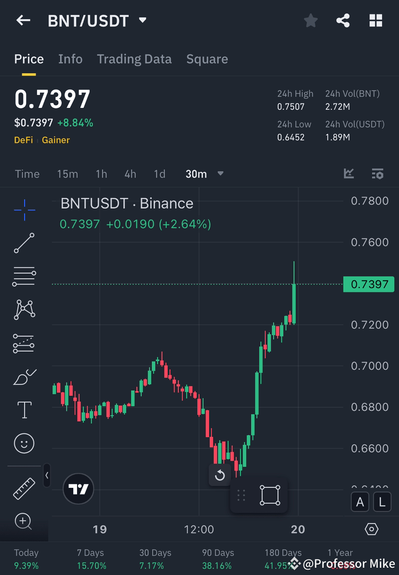Enable log scale with the L button
The height and width of the screenshot is (575, 399).
click(x=382, y=502)
